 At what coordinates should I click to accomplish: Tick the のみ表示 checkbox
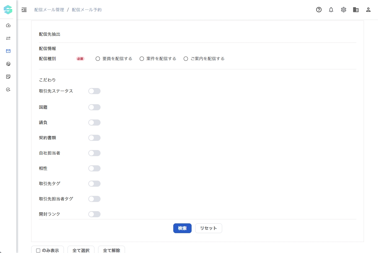tap(38, 251)
